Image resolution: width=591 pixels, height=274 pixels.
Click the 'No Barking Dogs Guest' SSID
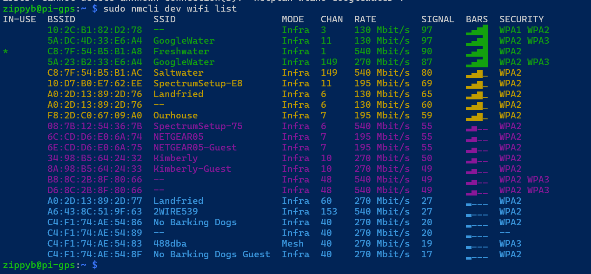(x=212, y=254)
